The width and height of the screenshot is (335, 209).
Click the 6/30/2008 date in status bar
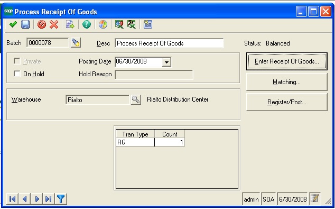pos(293,199)
